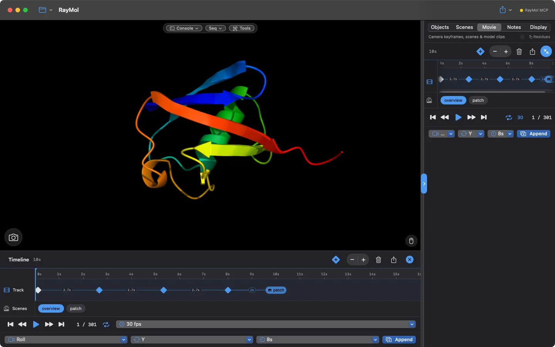The height and width of the screenshot is (347, 555).
Task: Toggle Residues selection mode
Action: tap(540, 37)
